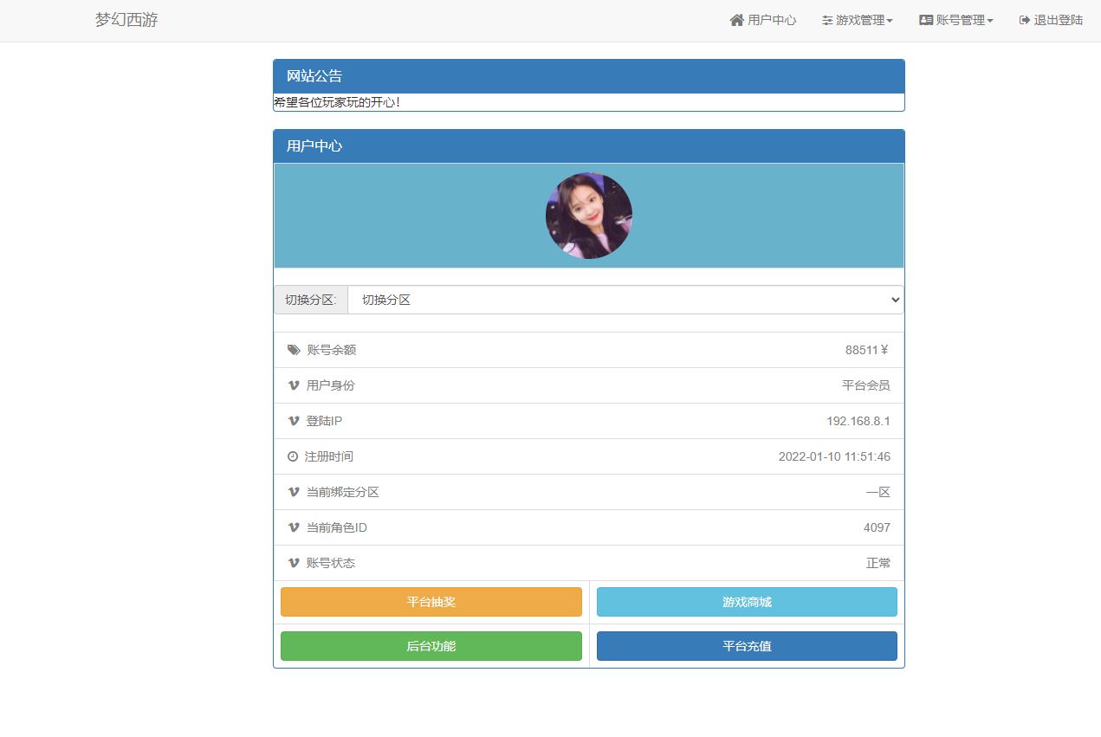
Task: Click the clock icon beside 注册时间
Action: click(x=293, y=456)
